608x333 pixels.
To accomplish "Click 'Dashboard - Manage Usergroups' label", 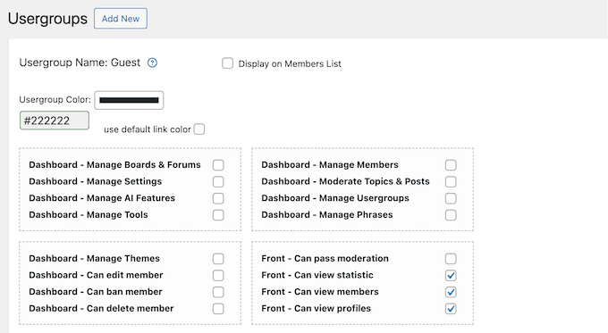I will [335, 198].
